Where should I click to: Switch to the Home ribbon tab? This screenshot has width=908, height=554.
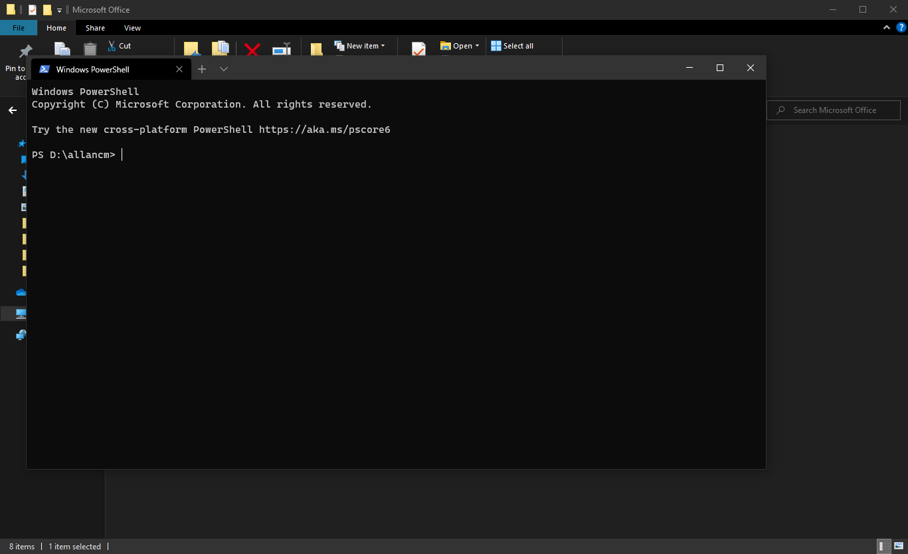tap(56, 28)
